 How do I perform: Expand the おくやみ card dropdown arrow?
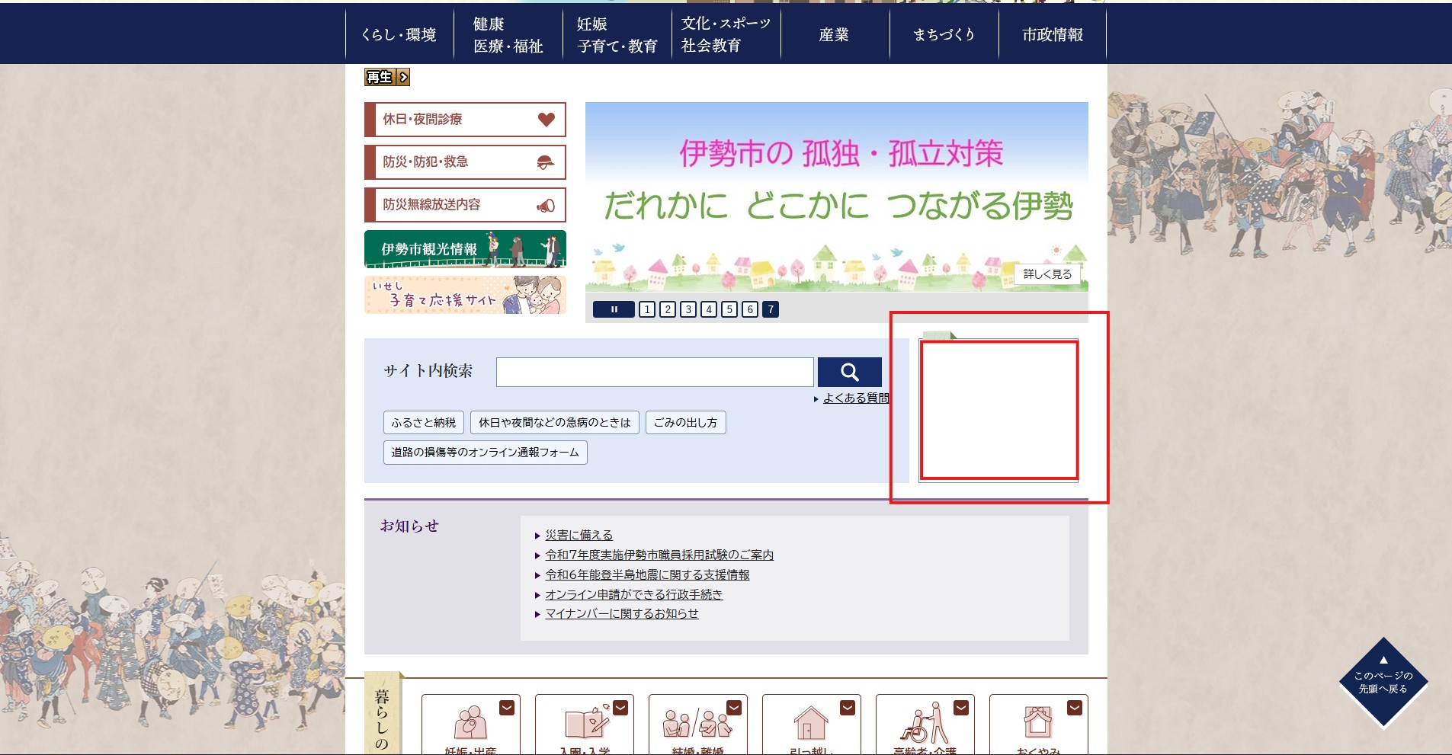(1075, 708)
